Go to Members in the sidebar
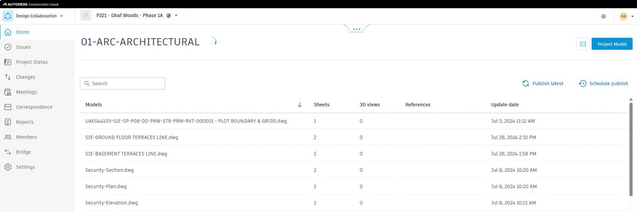Screen dimensions: 637x212 26,137
